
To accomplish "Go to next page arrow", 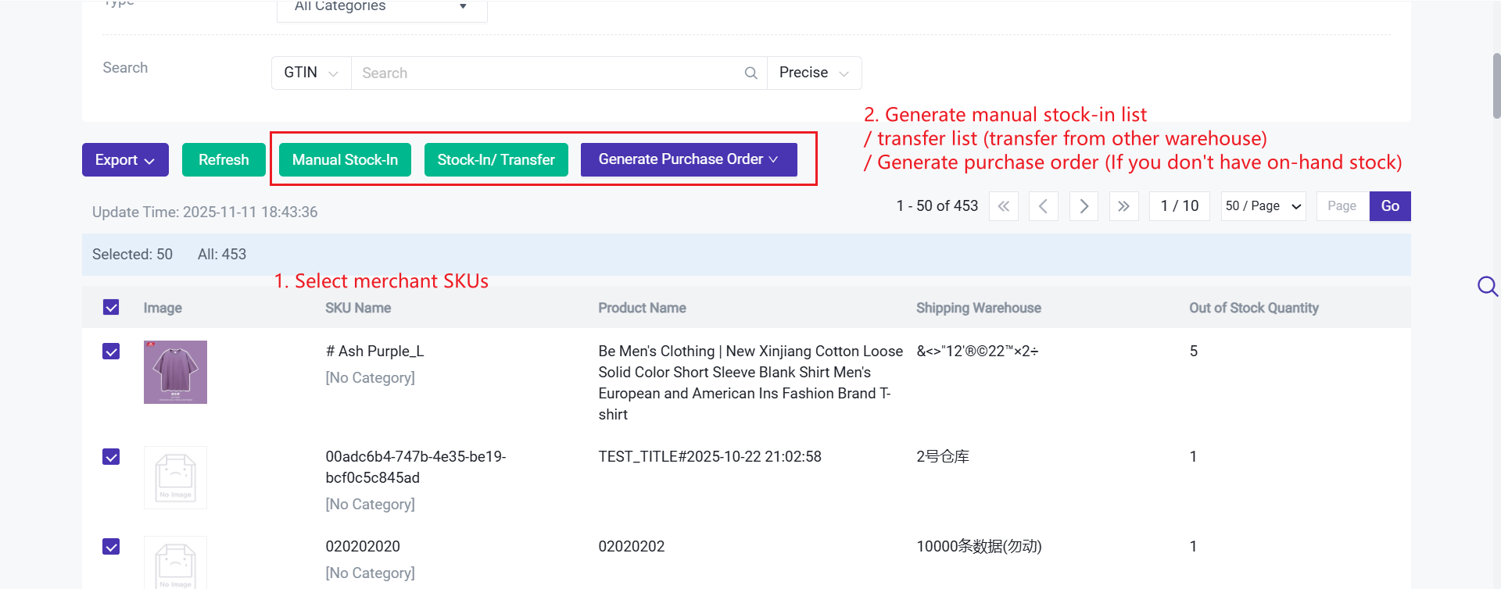I will 1084,206.
